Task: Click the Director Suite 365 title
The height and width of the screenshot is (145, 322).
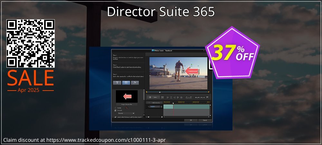Action: [161, 12]
